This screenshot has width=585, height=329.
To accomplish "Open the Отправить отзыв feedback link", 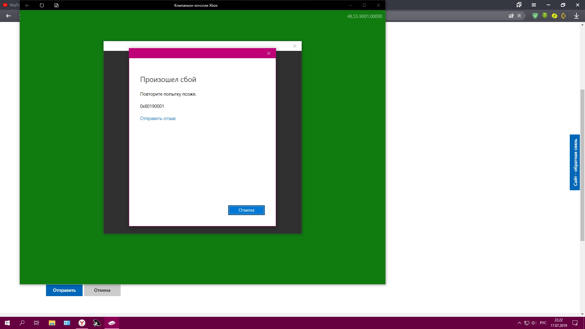I will coord(158,119).
